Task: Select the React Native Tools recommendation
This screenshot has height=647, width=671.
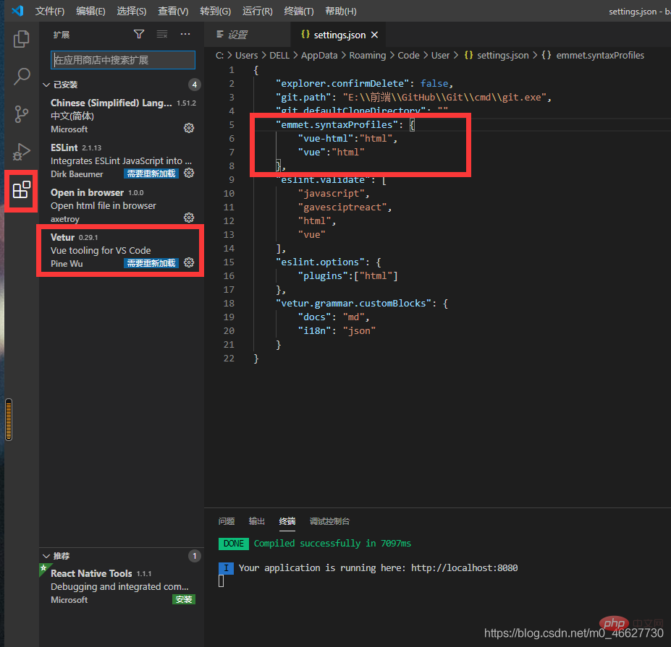Action: coord(122,586)
